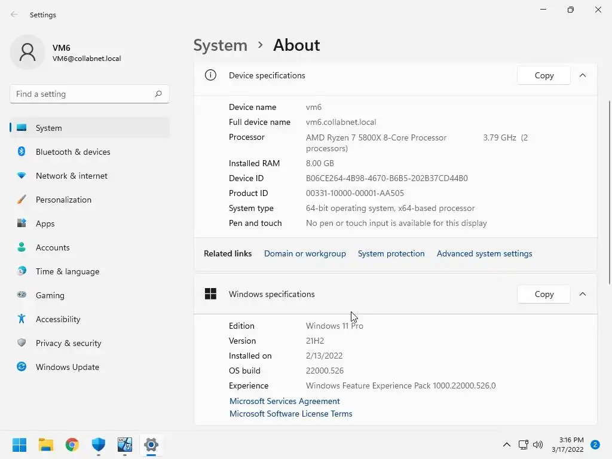612x459 pixels.
Task: Click the Windows logo beside Windows specifications
Action: pos(210,294)
